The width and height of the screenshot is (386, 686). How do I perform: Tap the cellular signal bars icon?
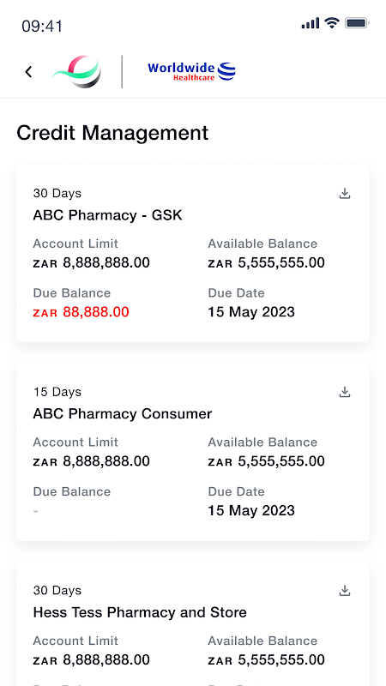[311, 23]
